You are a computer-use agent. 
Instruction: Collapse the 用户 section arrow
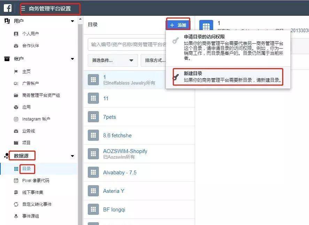pyautogui.click(x=72, y=21)
